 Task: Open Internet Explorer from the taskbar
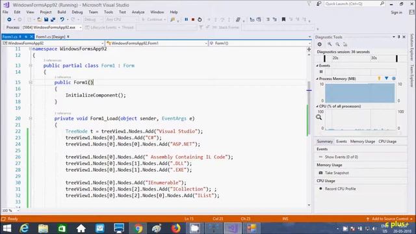click(25, 228)
